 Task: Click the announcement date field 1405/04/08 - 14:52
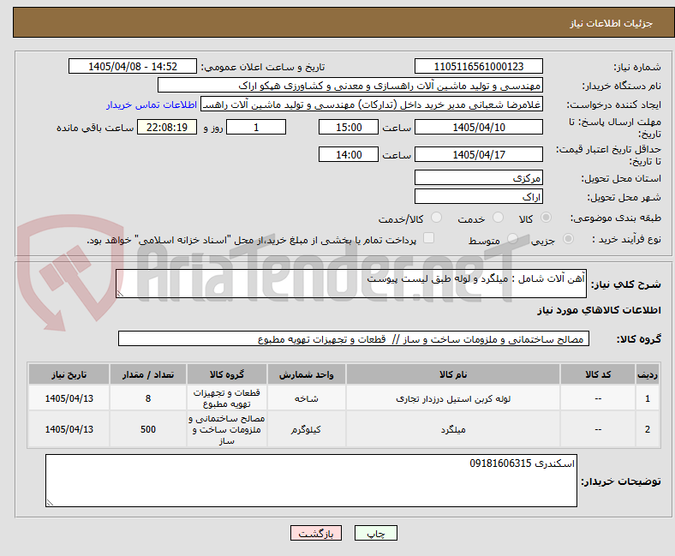133,66
